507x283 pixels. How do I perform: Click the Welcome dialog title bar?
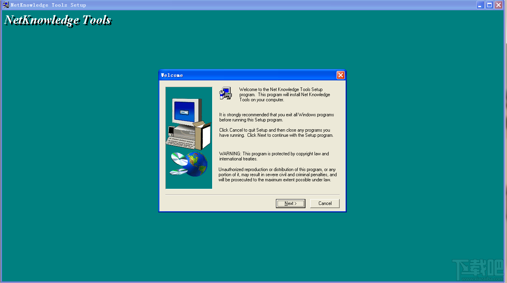pyautogui.click(x=236, y=75)
